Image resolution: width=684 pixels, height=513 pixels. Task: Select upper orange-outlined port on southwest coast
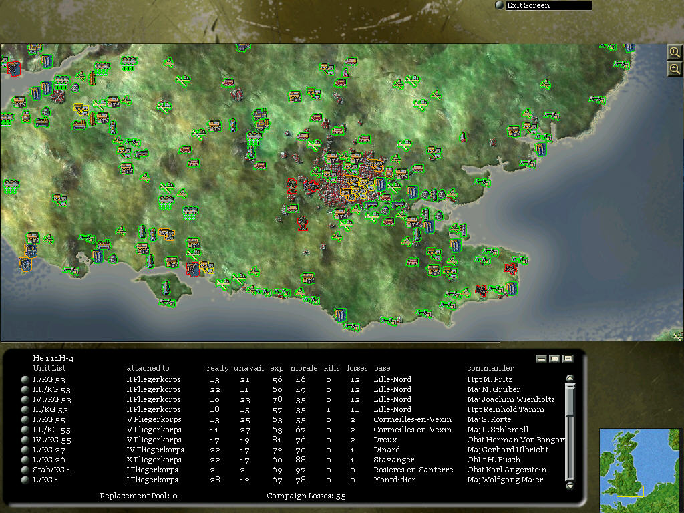click(x=31, y=251)
